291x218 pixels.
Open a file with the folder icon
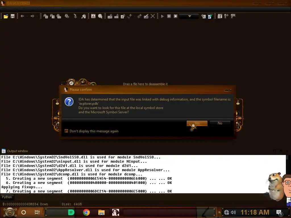6,16
